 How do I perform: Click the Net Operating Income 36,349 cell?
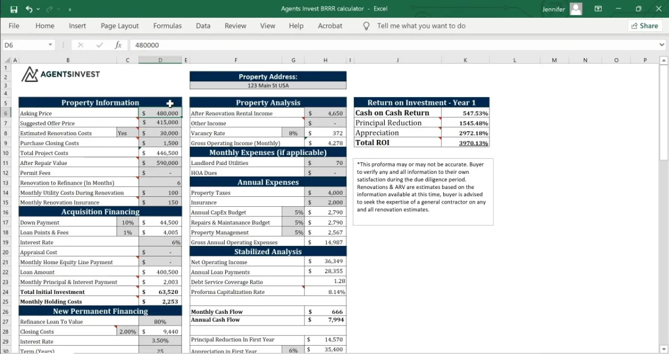click(326, 261)
